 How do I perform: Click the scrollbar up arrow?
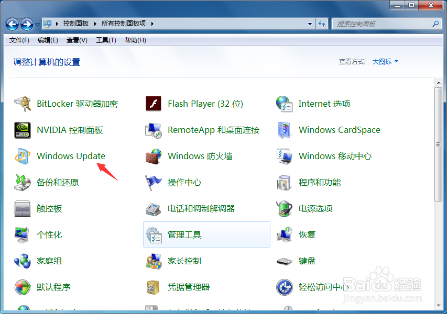439,83
